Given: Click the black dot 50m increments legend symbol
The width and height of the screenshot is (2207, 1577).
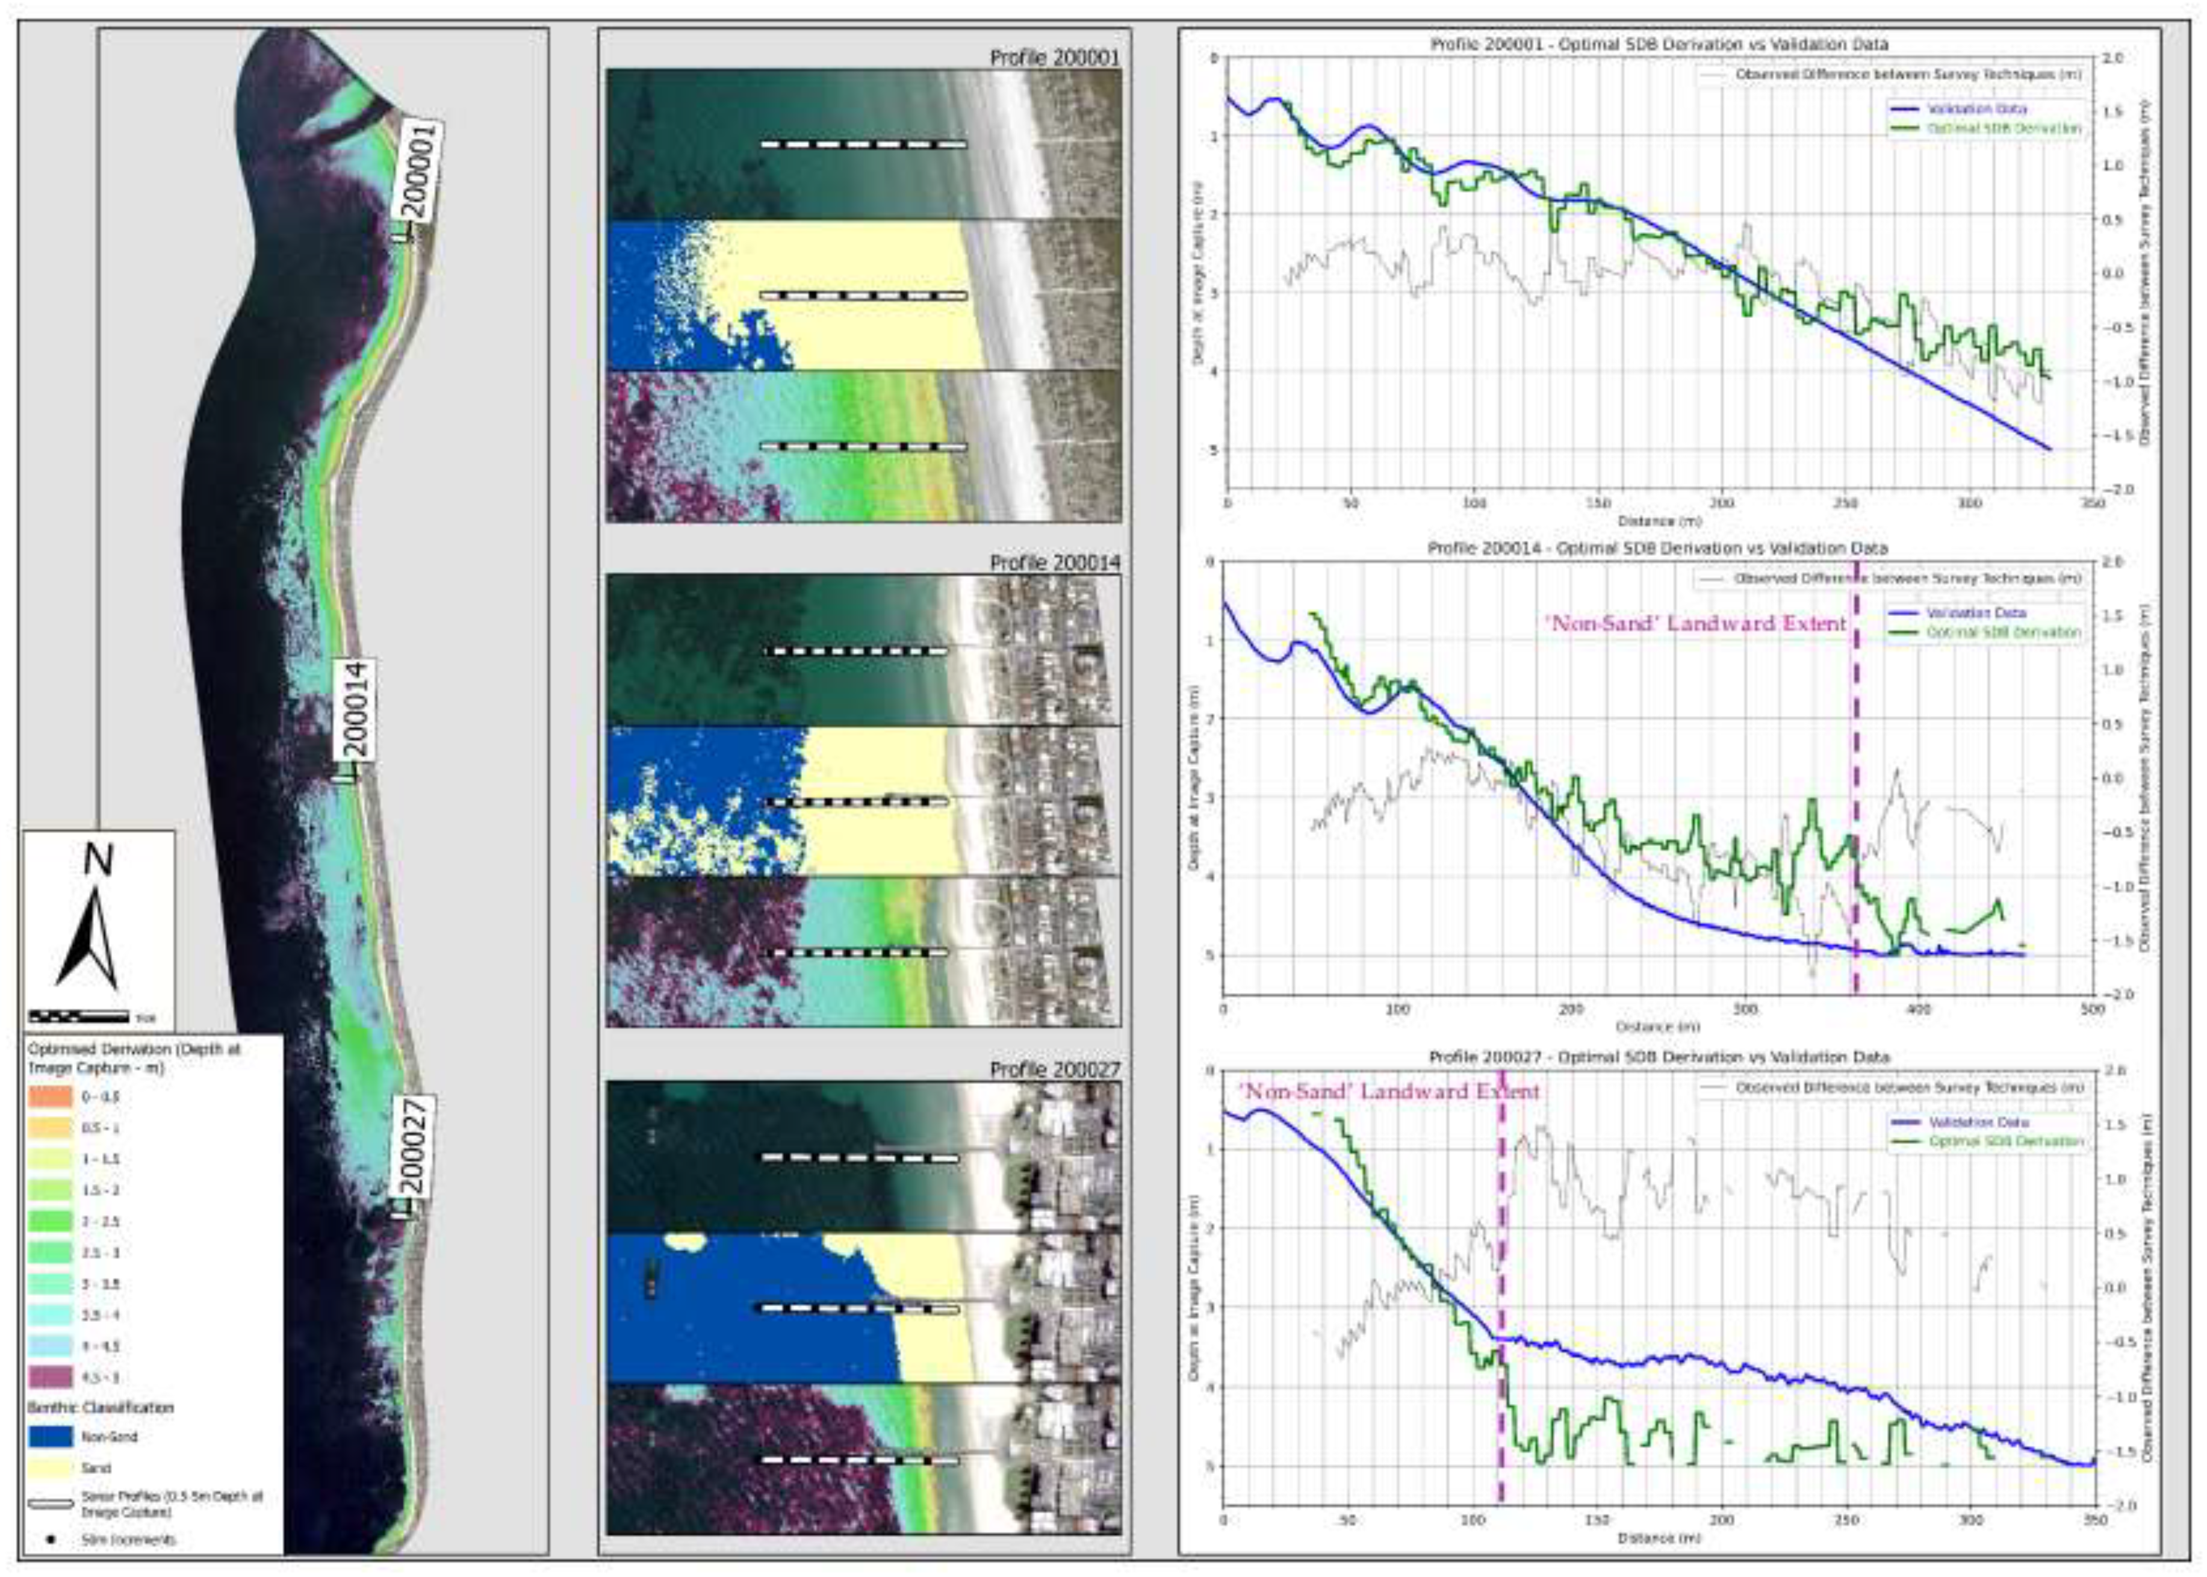Looking at the screenshot, I should coord(51,1539).
